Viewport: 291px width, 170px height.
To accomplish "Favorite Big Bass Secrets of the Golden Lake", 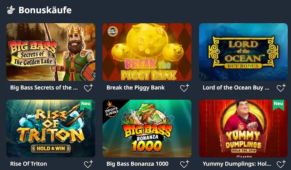I will [x=88, y=88].
